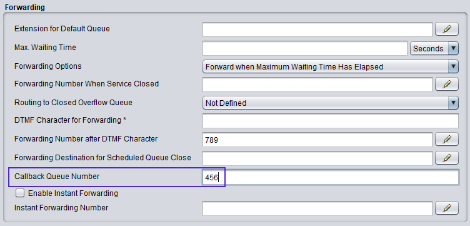
Task: Enable Instant Forwarding checkbox
Action: (20, 193)
